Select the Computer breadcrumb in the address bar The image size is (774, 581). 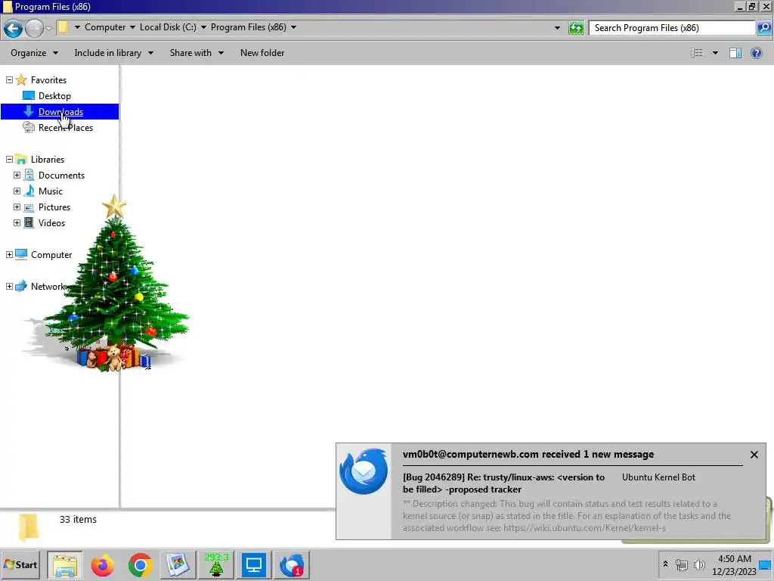tap(105, 27)
